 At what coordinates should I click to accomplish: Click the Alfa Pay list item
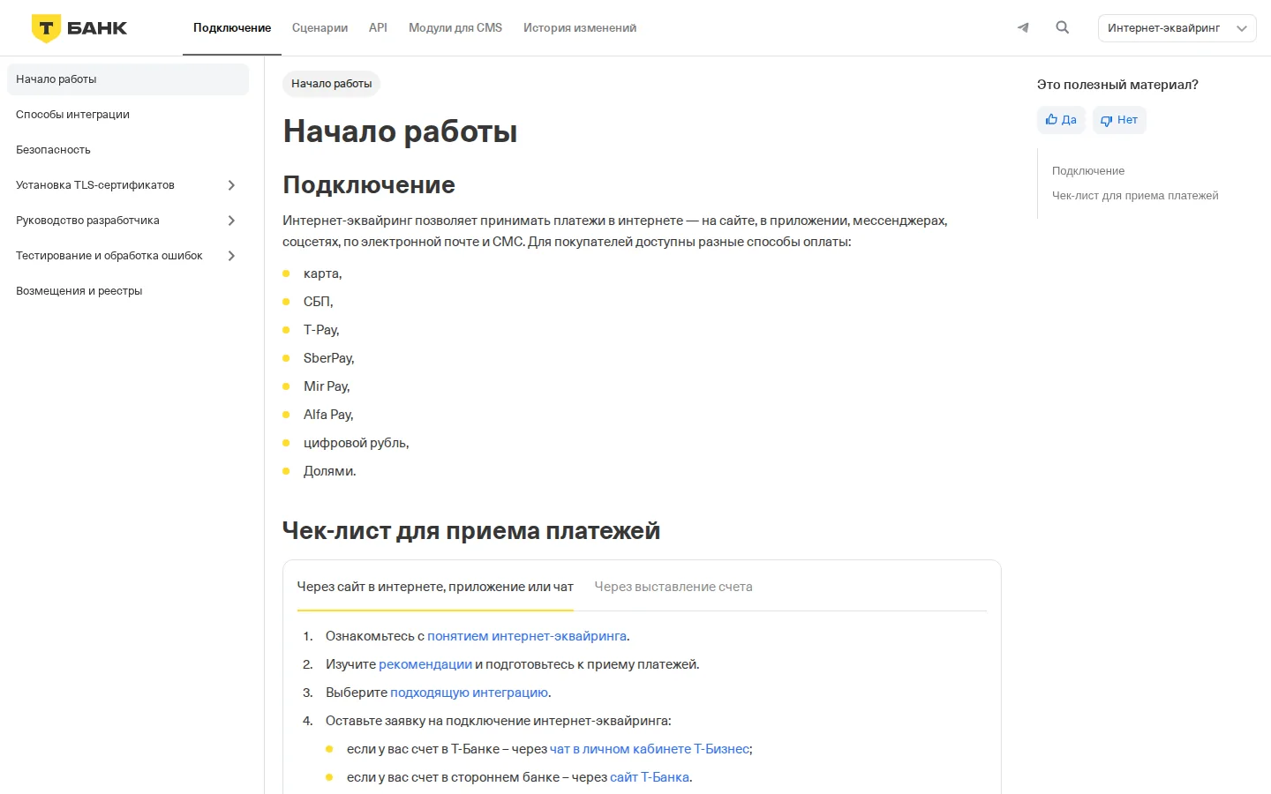click(328, 415)
